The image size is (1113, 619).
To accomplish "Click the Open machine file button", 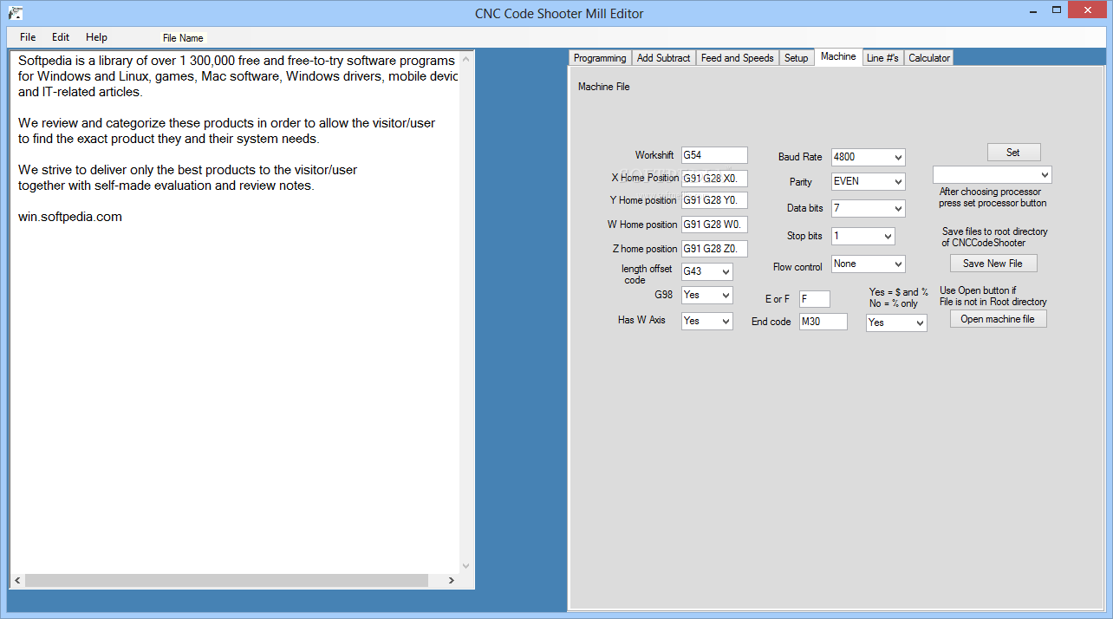I will (x=999, y=319).
